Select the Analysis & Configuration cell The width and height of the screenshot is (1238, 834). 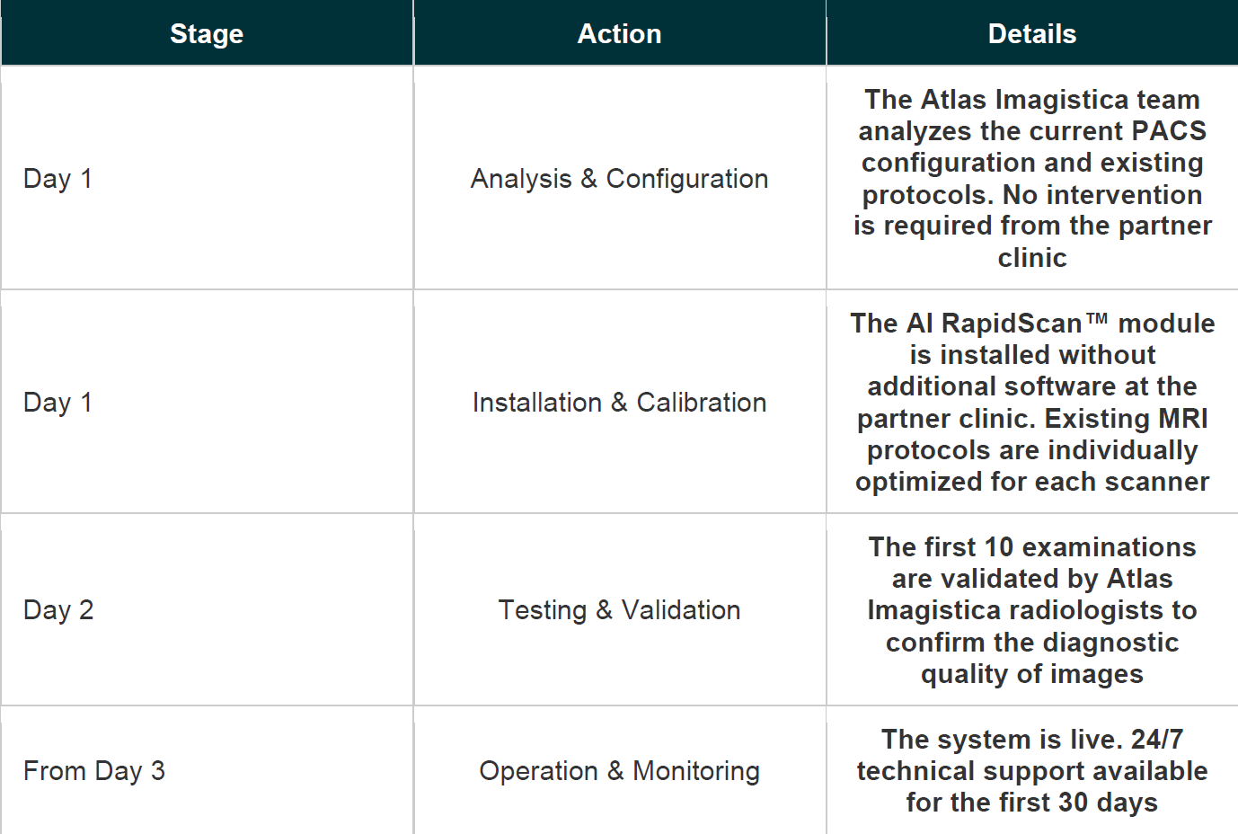click(x=620, y=178)
